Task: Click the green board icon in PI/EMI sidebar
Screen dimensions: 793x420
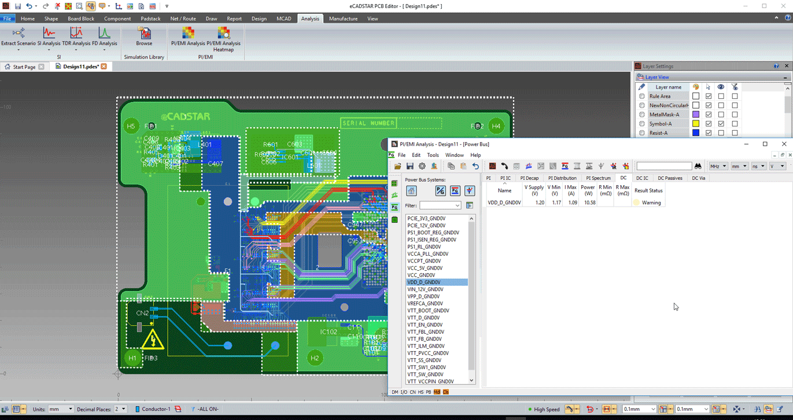Action: [394, 183]
